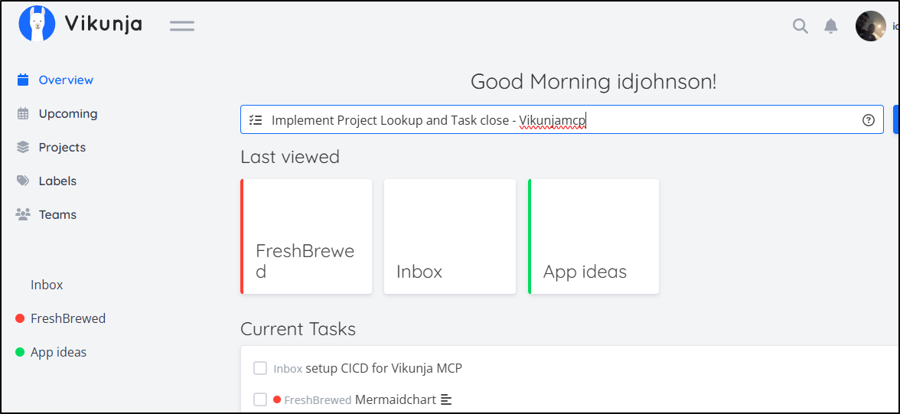Open the App ideas card
Image resolution: width=900 pixels, height=414 pixels.
pos(593,236)
